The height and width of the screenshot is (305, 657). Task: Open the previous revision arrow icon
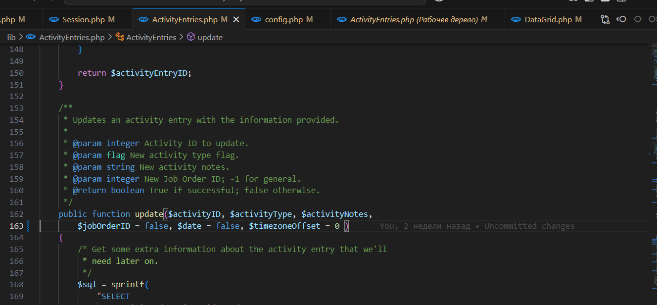(x=621, y=20)
